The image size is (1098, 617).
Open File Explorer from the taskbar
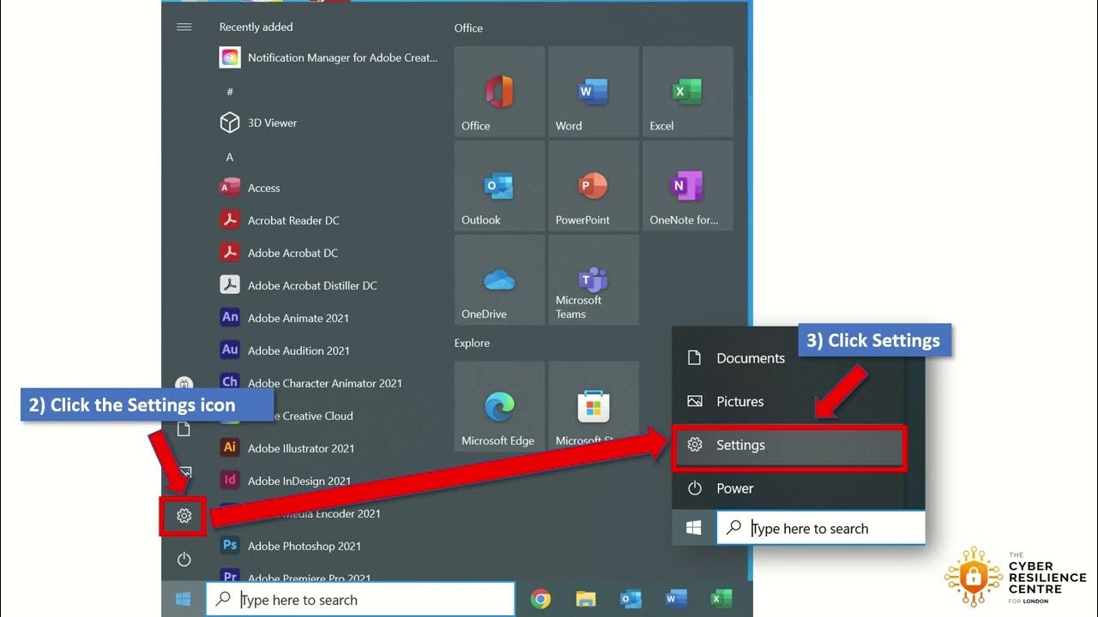click(x=586, y=599)
